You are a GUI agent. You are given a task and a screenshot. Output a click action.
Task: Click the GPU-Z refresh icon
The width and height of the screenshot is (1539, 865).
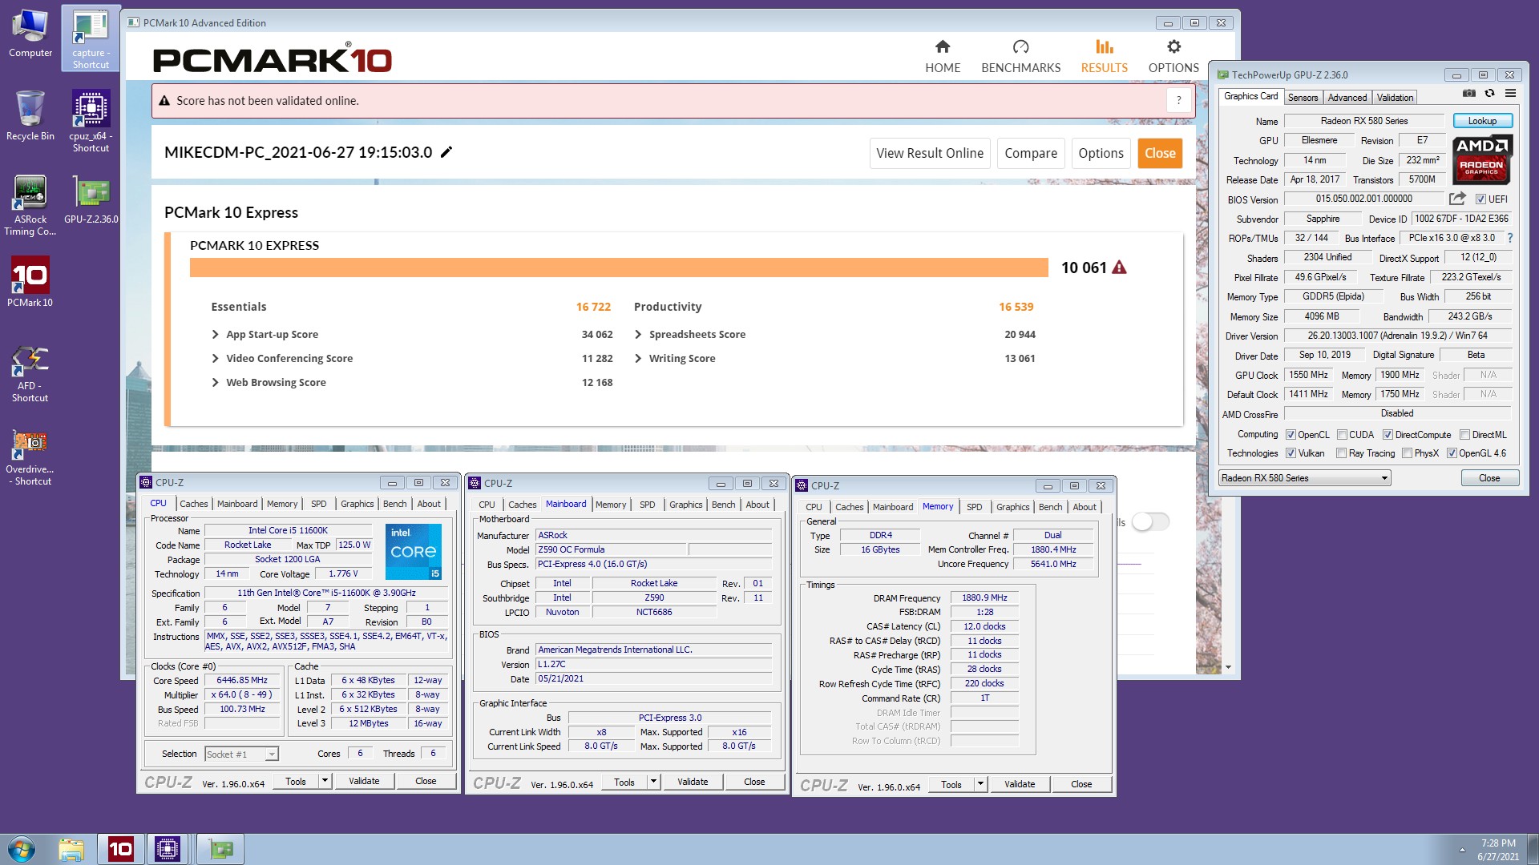point(1489,94)
